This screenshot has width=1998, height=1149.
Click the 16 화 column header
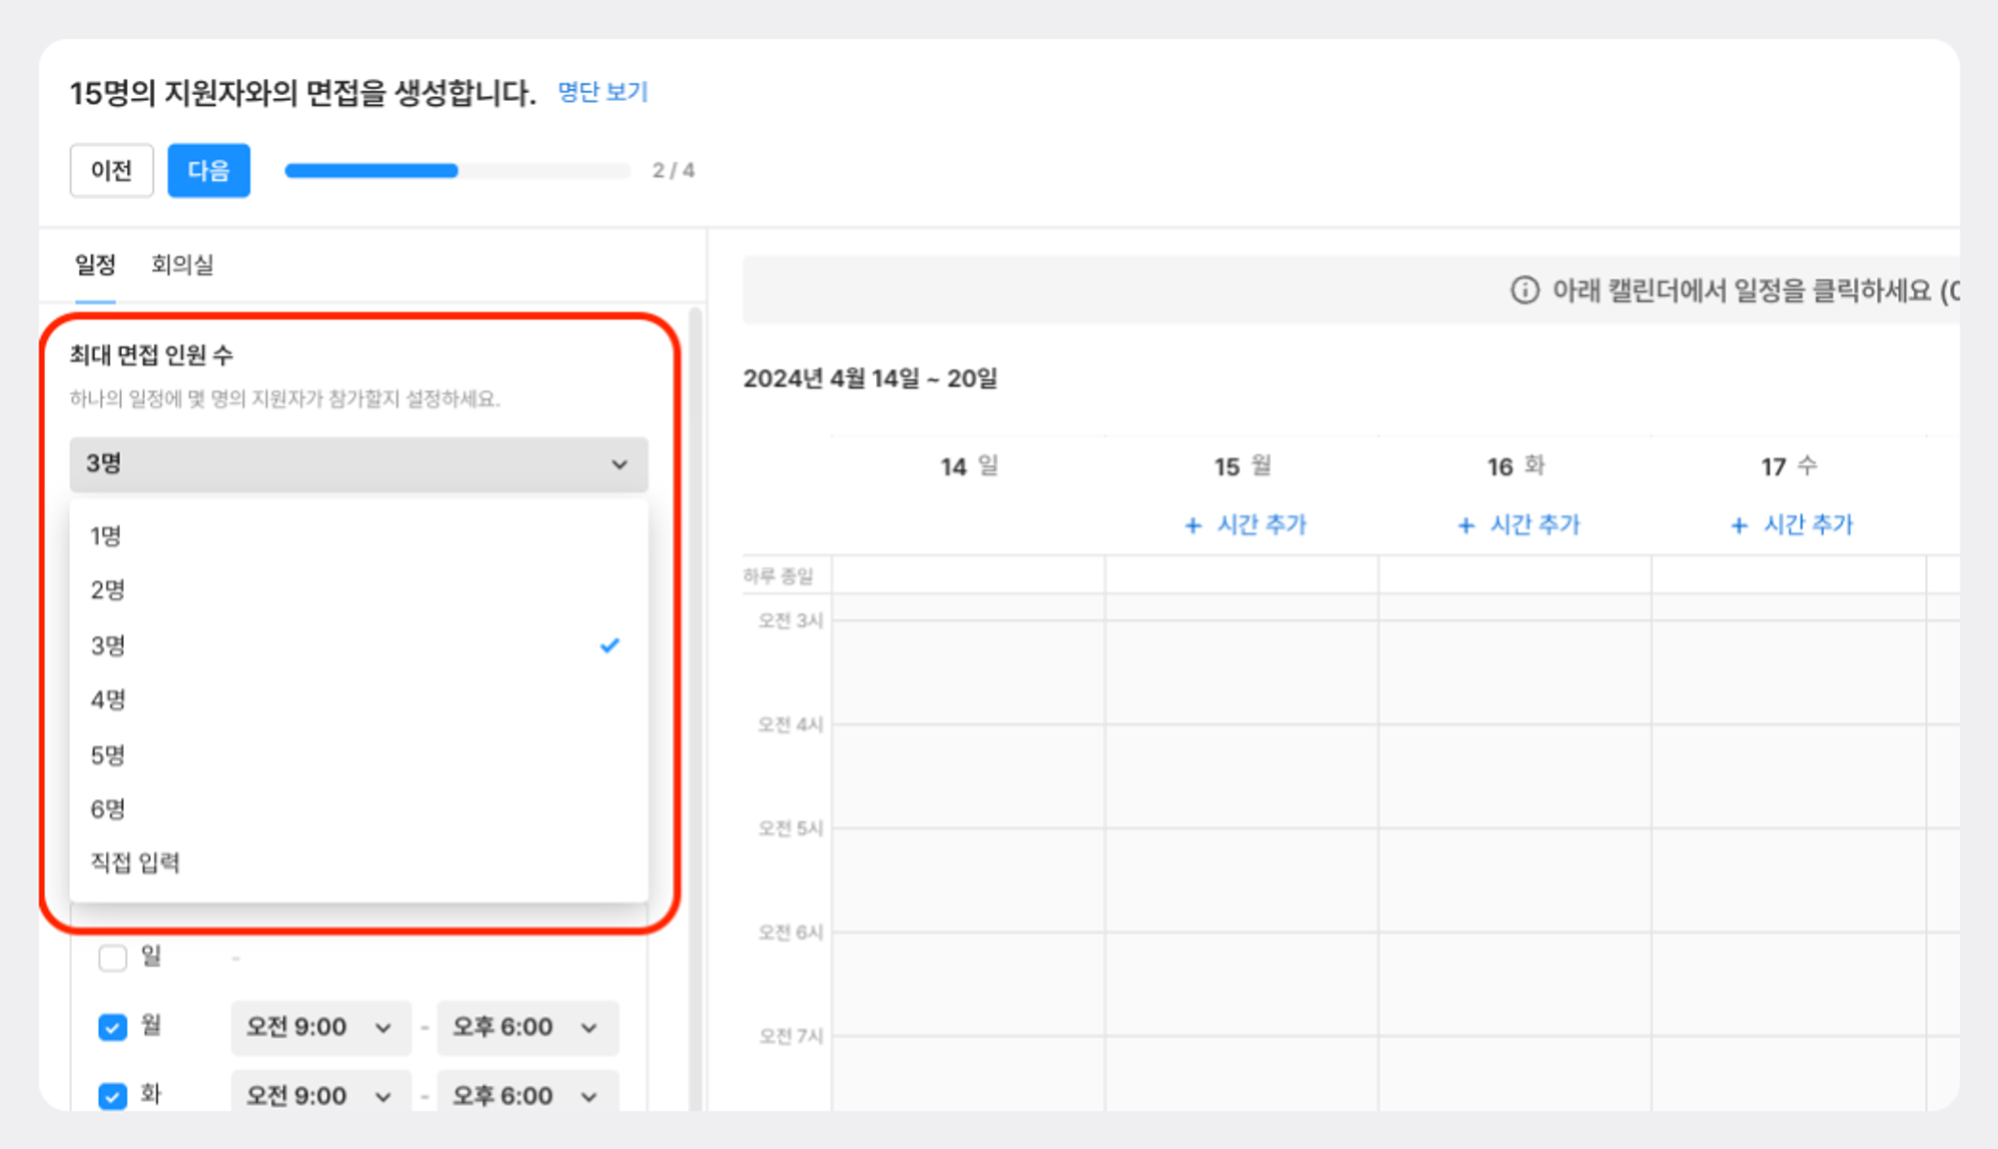tap(1515, 467)
